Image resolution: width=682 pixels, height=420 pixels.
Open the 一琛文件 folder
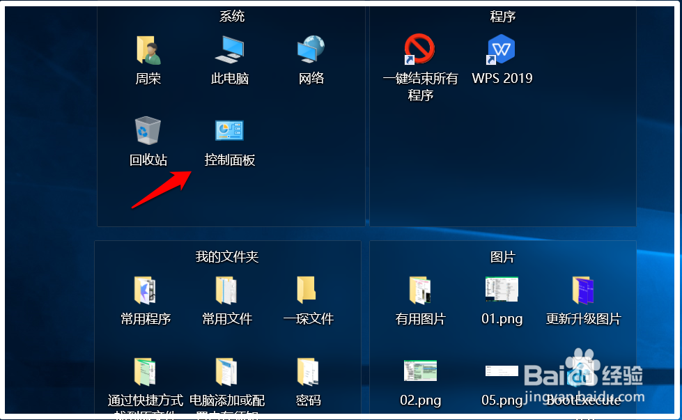pyautogui.click(x=307, y=291)
